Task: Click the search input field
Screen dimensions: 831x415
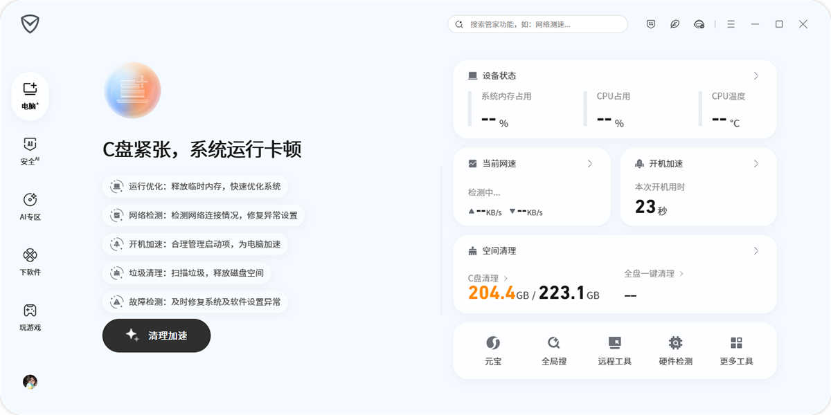Action: pos(537,24)
